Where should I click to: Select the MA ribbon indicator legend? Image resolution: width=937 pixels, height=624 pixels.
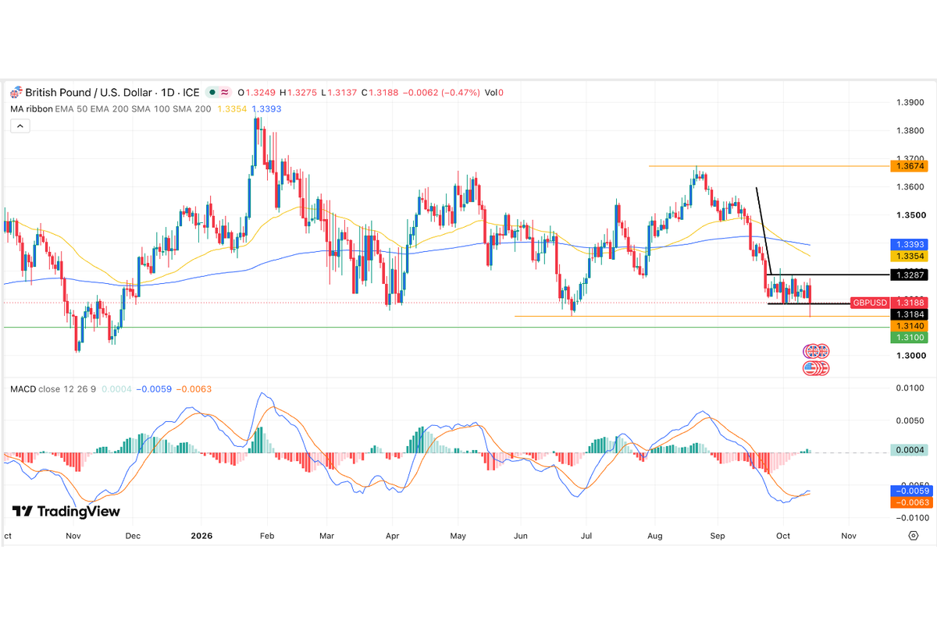coord(109,109)
